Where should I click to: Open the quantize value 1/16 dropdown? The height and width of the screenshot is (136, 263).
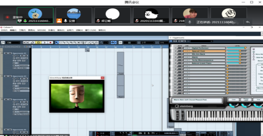[164, 43]
